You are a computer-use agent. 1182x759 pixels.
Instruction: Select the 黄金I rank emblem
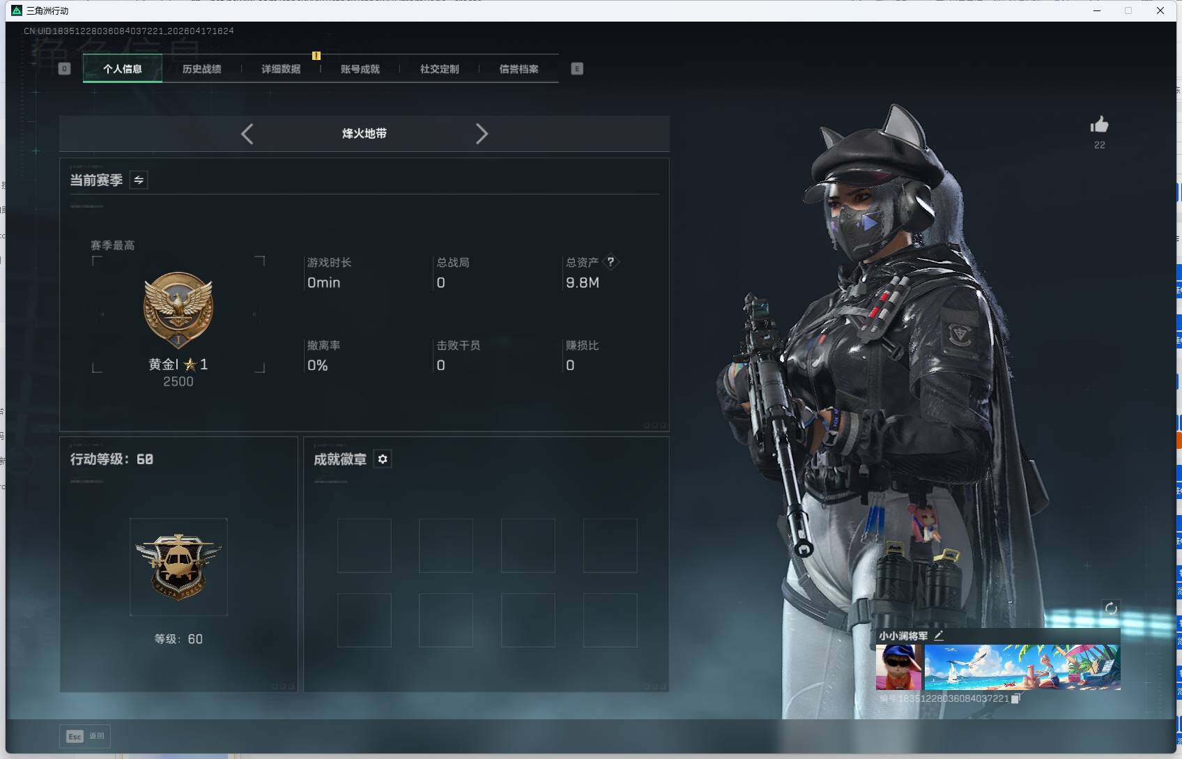(x=178, y=309)
